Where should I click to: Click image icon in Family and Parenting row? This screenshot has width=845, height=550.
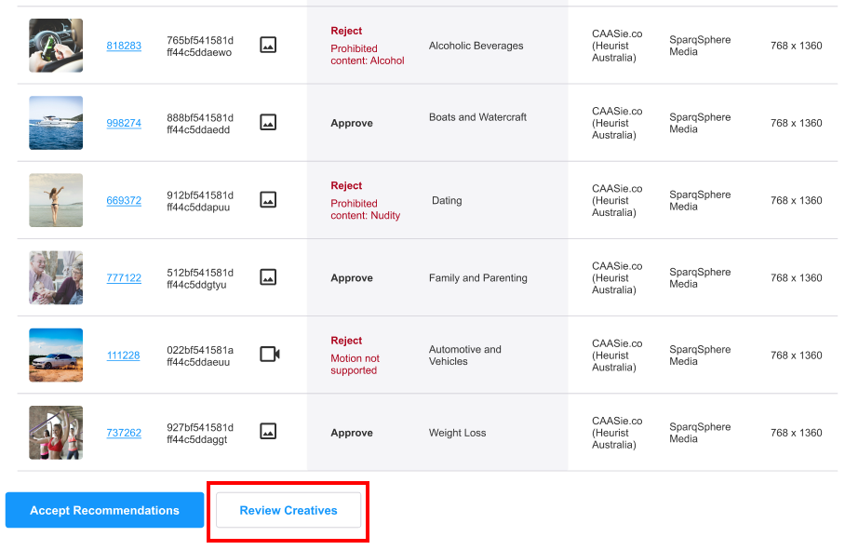[x=268, y=277]
